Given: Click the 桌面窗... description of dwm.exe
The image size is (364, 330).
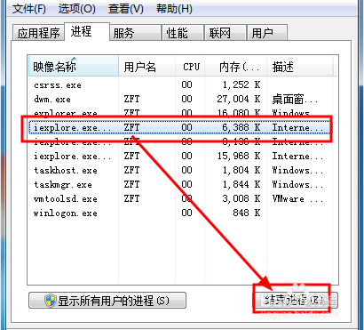Looking at the screenshot, I should click(295, 100).
